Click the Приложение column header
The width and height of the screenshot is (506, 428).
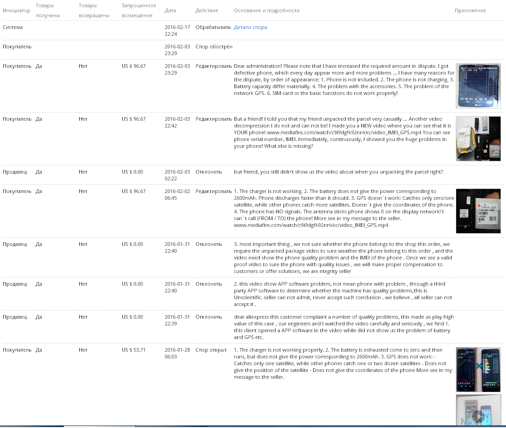pyautogui.click(x=470, y=10)
